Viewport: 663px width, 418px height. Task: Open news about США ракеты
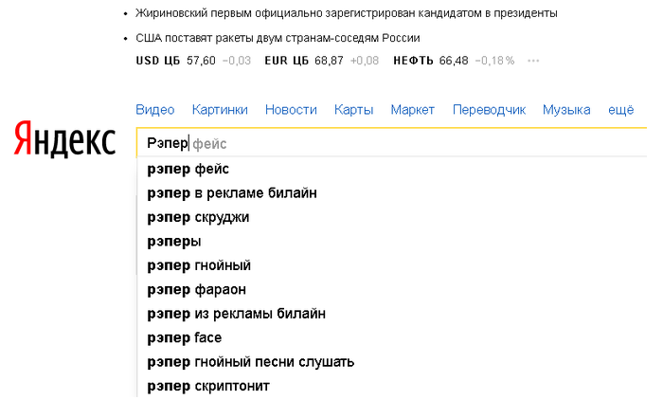click(278, 38)
